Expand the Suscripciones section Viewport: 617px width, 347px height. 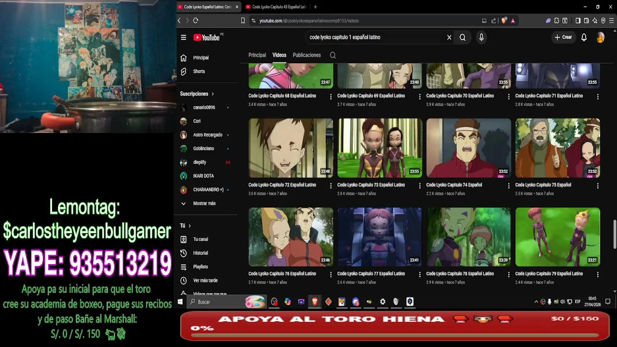click(x=197, y=94)
